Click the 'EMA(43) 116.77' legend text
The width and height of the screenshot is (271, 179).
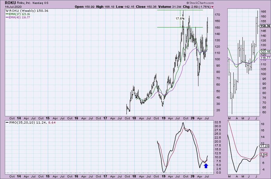coord(19,17)
